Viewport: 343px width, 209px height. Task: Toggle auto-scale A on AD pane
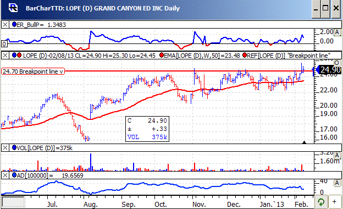coord(338,183)
